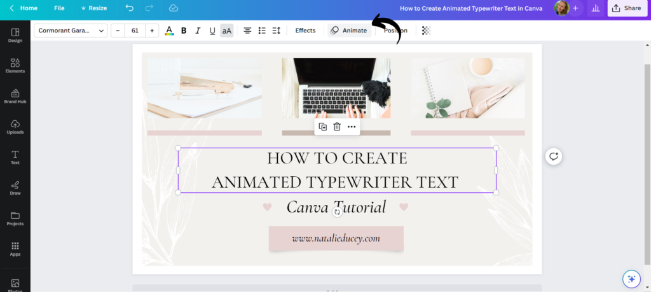Screen dimensions: 651x292
Task: Open the font family dropdown
Action: (x=71, y=31)
